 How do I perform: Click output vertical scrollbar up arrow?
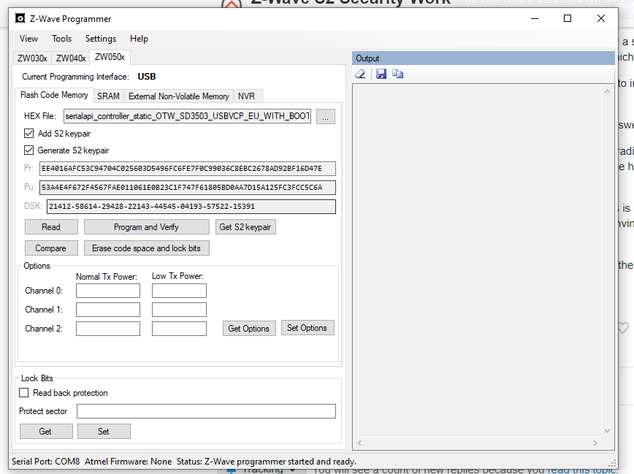point(607,92)
